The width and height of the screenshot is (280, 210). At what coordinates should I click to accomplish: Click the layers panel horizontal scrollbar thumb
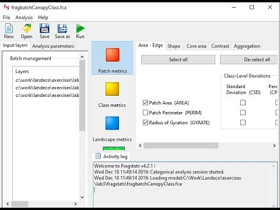point(20,204)
